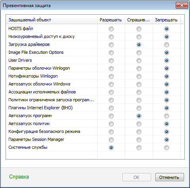Screen dimensions: 190x188
Task: Allow Плагины Internet Explorer (BHO)
Action: [x=111, y=108]
